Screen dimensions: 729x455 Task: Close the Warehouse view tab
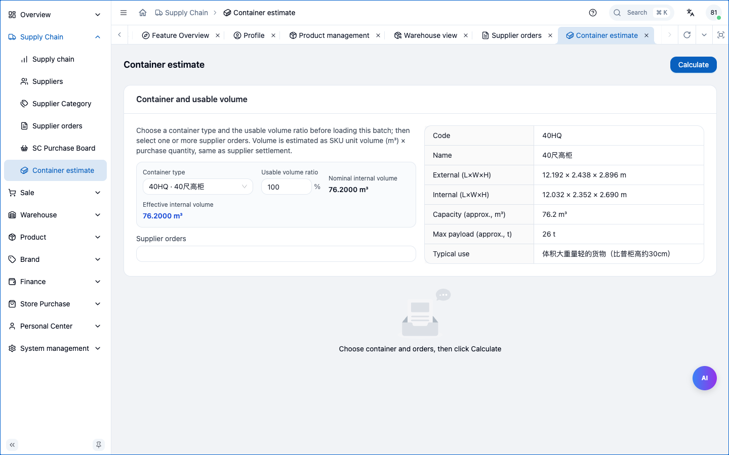pos(466,35)
